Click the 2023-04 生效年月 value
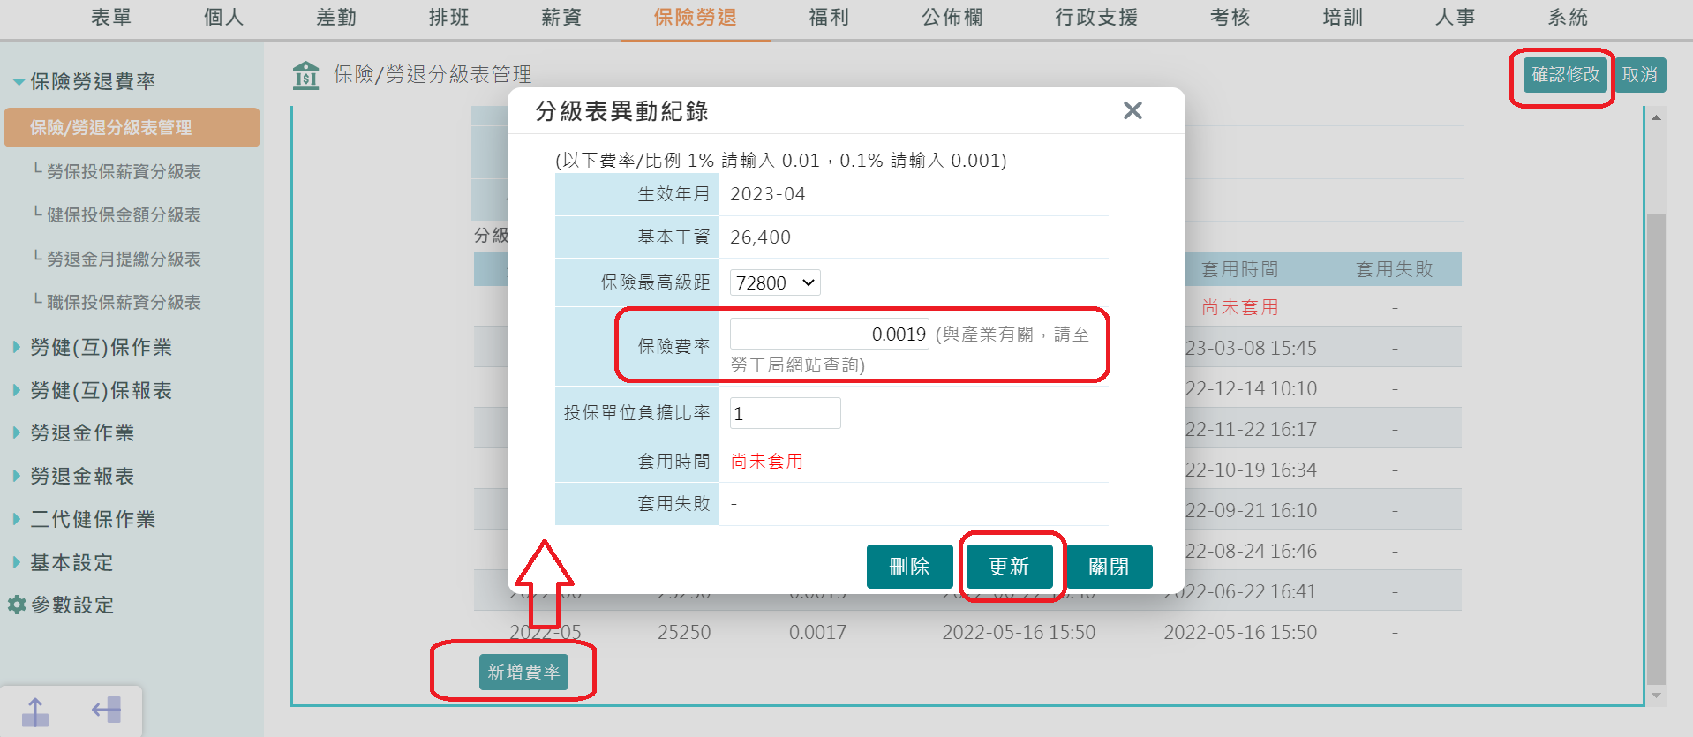 (767, 194)
